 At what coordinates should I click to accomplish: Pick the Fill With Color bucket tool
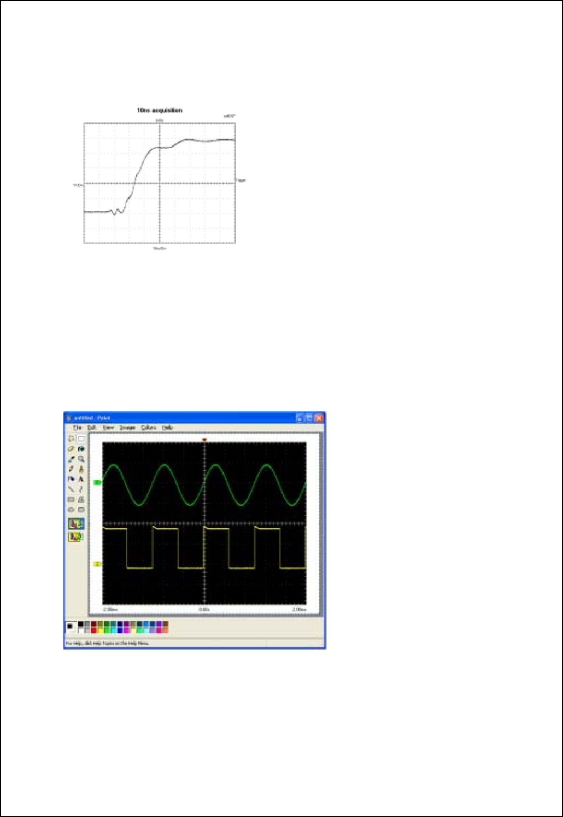(x=81, y=449)
